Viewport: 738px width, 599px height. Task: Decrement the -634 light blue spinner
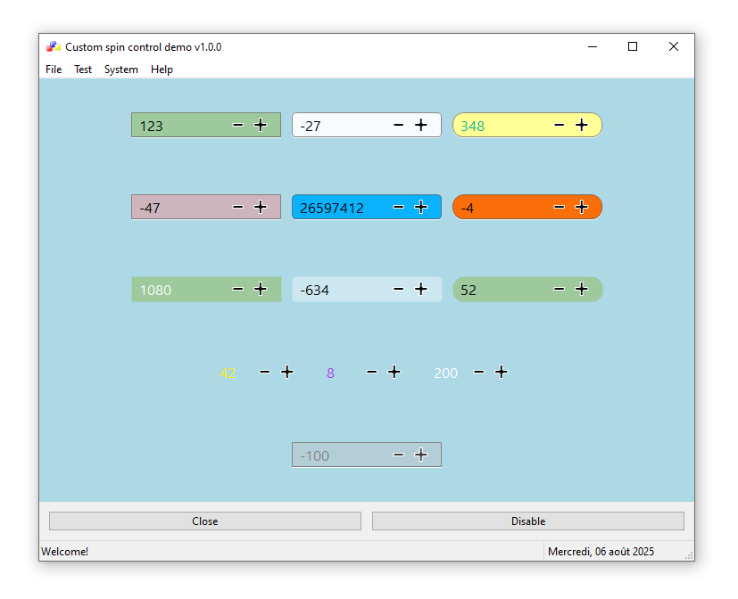(399, 290)
